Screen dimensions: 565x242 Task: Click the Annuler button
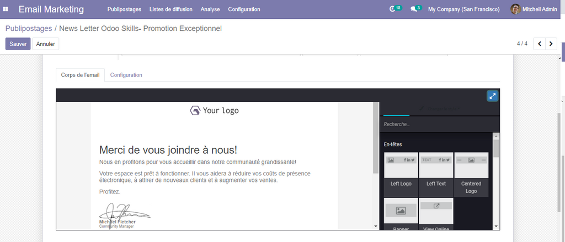46,44
